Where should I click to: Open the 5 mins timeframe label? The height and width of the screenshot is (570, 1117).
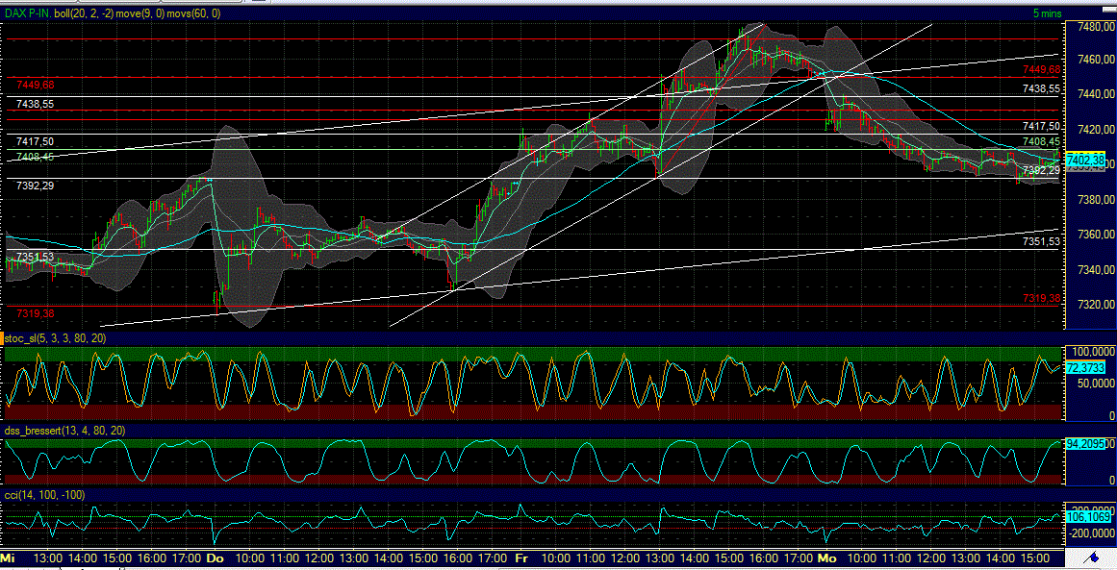[1046, 13]
